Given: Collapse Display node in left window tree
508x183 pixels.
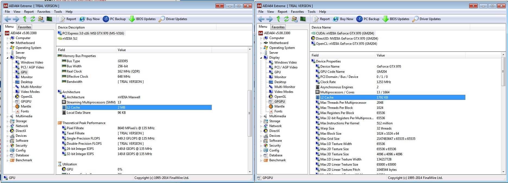Looking at the screenshot, I should click(7, 58).
